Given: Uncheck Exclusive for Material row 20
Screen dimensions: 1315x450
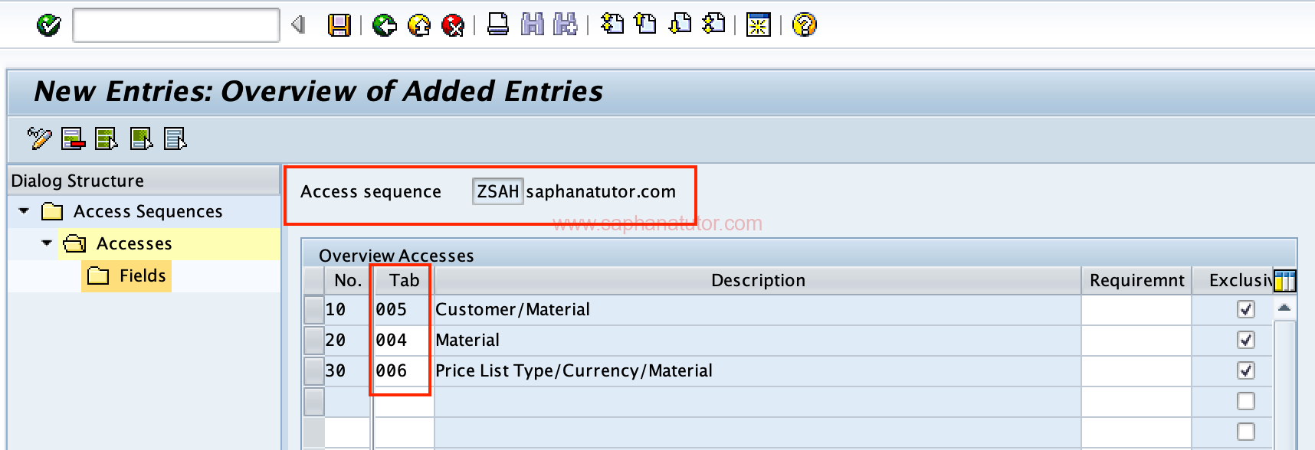Looking at the screenshot, I should point(1246,340).
